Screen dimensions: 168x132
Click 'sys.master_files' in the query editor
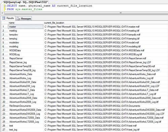click(x=29, y=9)
